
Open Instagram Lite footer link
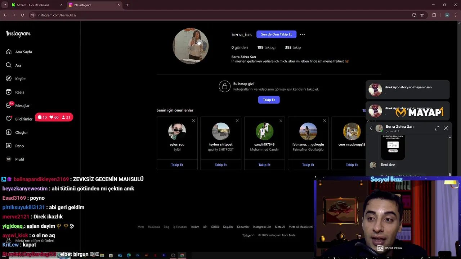pos(262,227)
